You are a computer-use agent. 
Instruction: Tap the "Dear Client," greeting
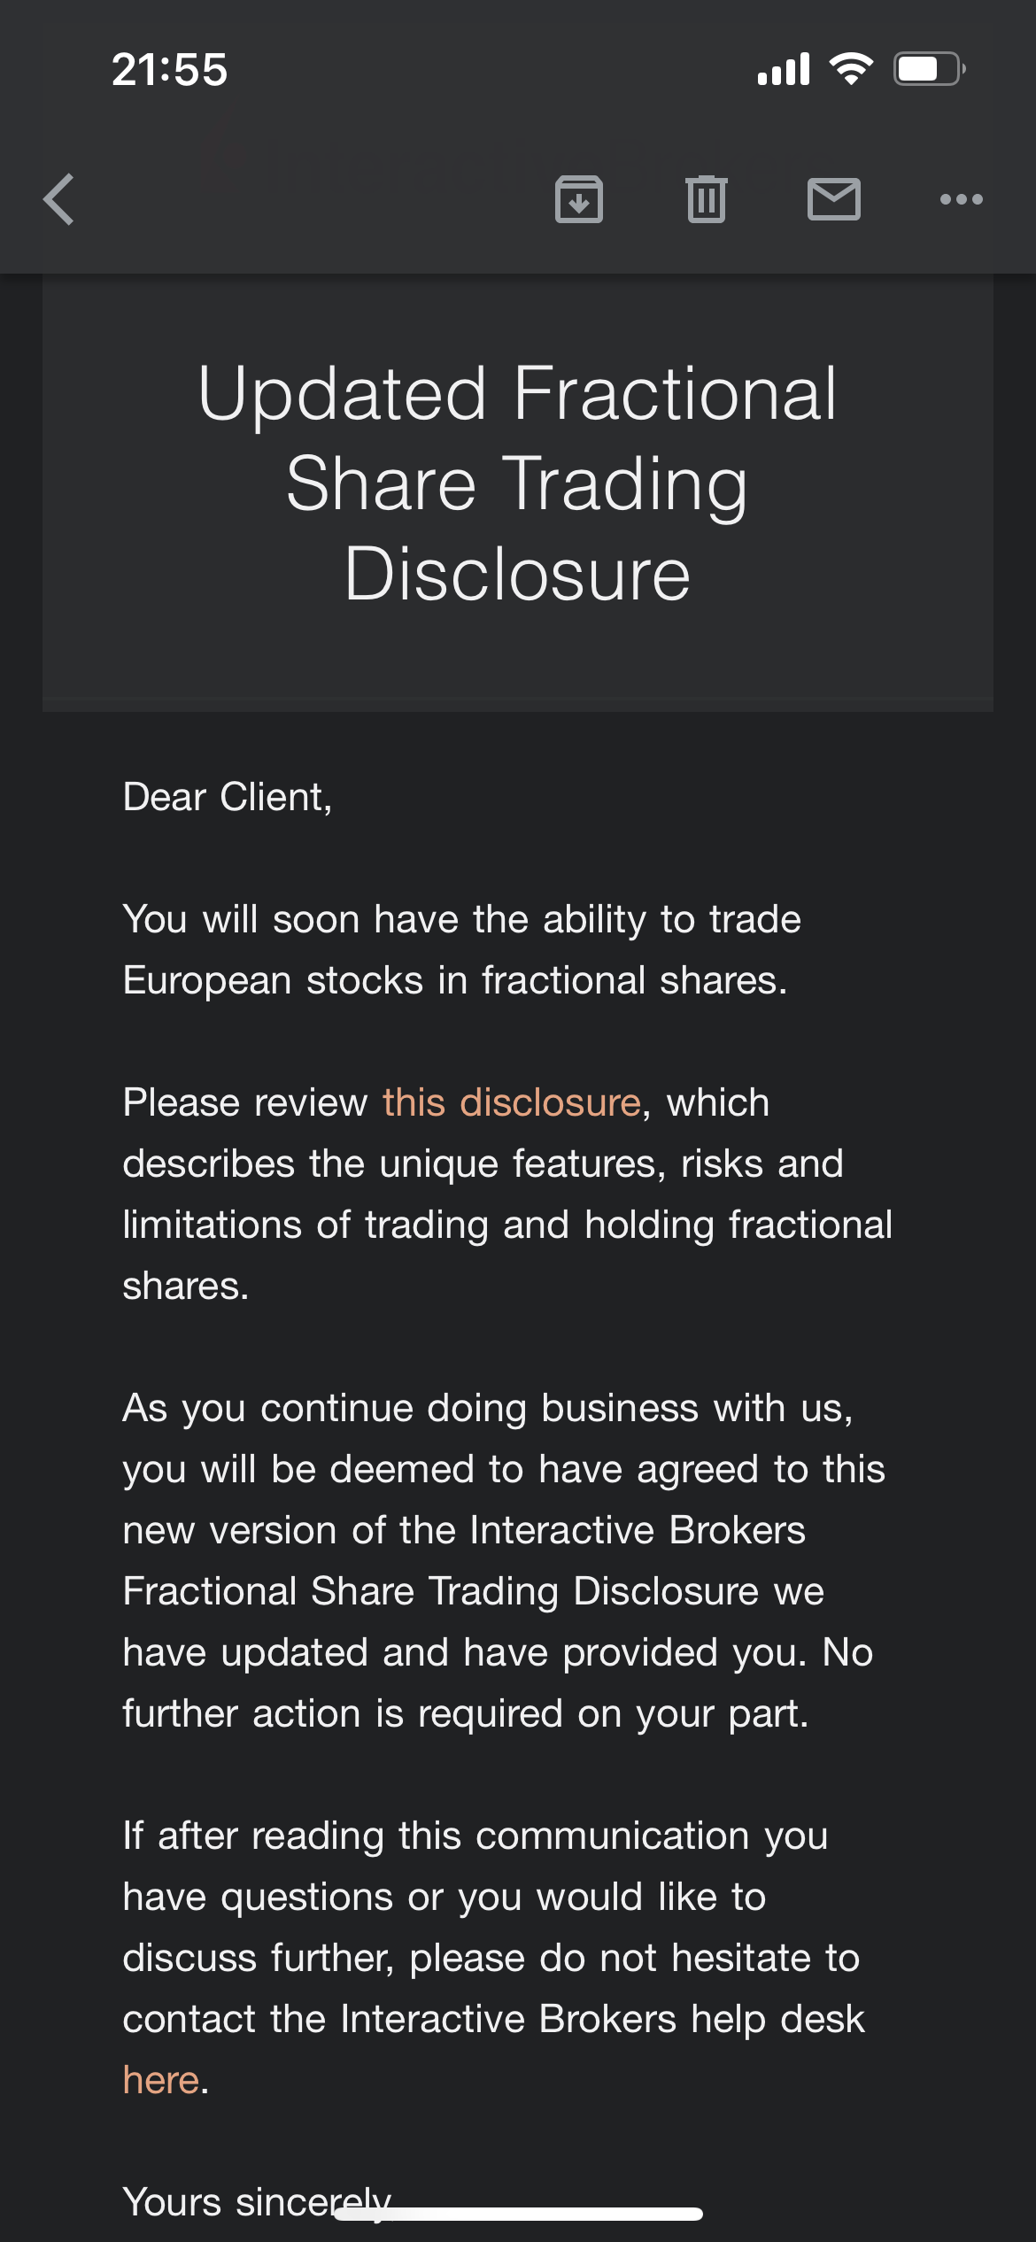[228, 797]
